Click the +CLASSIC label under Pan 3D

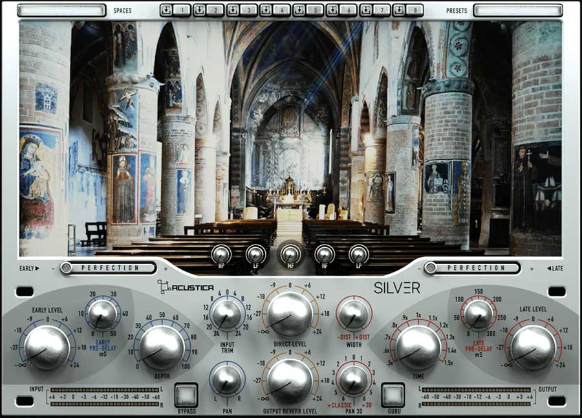[x=339, y=405]
